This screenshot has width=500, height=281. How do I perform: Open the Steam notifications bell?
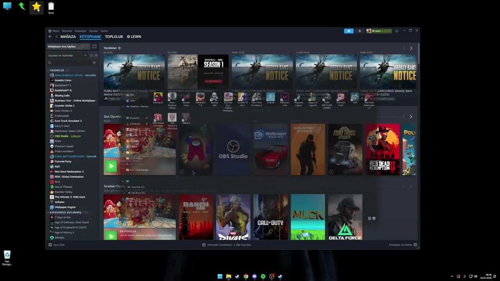(x=360, y=31)
